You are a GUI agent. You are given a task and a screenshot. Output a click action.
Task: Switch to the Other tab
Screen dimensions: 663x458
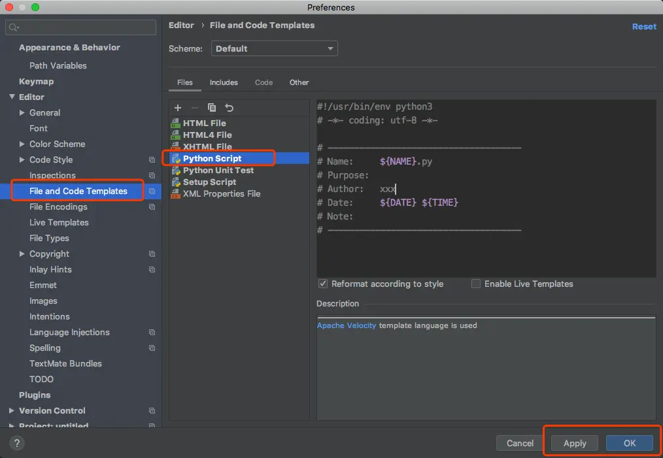pos(299,82)
